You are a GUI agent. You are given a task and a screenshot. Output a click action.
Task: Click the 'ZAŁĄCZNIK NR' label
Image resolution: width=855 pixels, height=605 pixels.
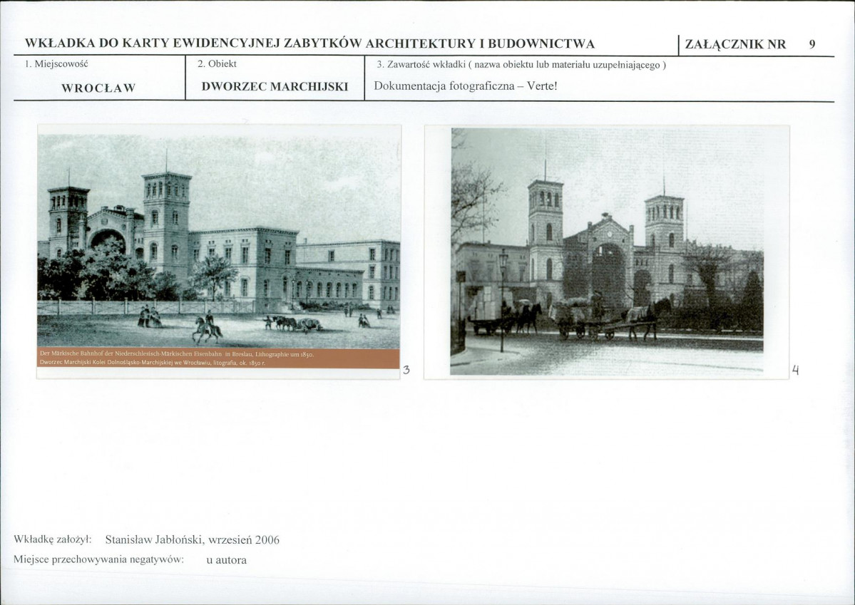pos(735,44)
